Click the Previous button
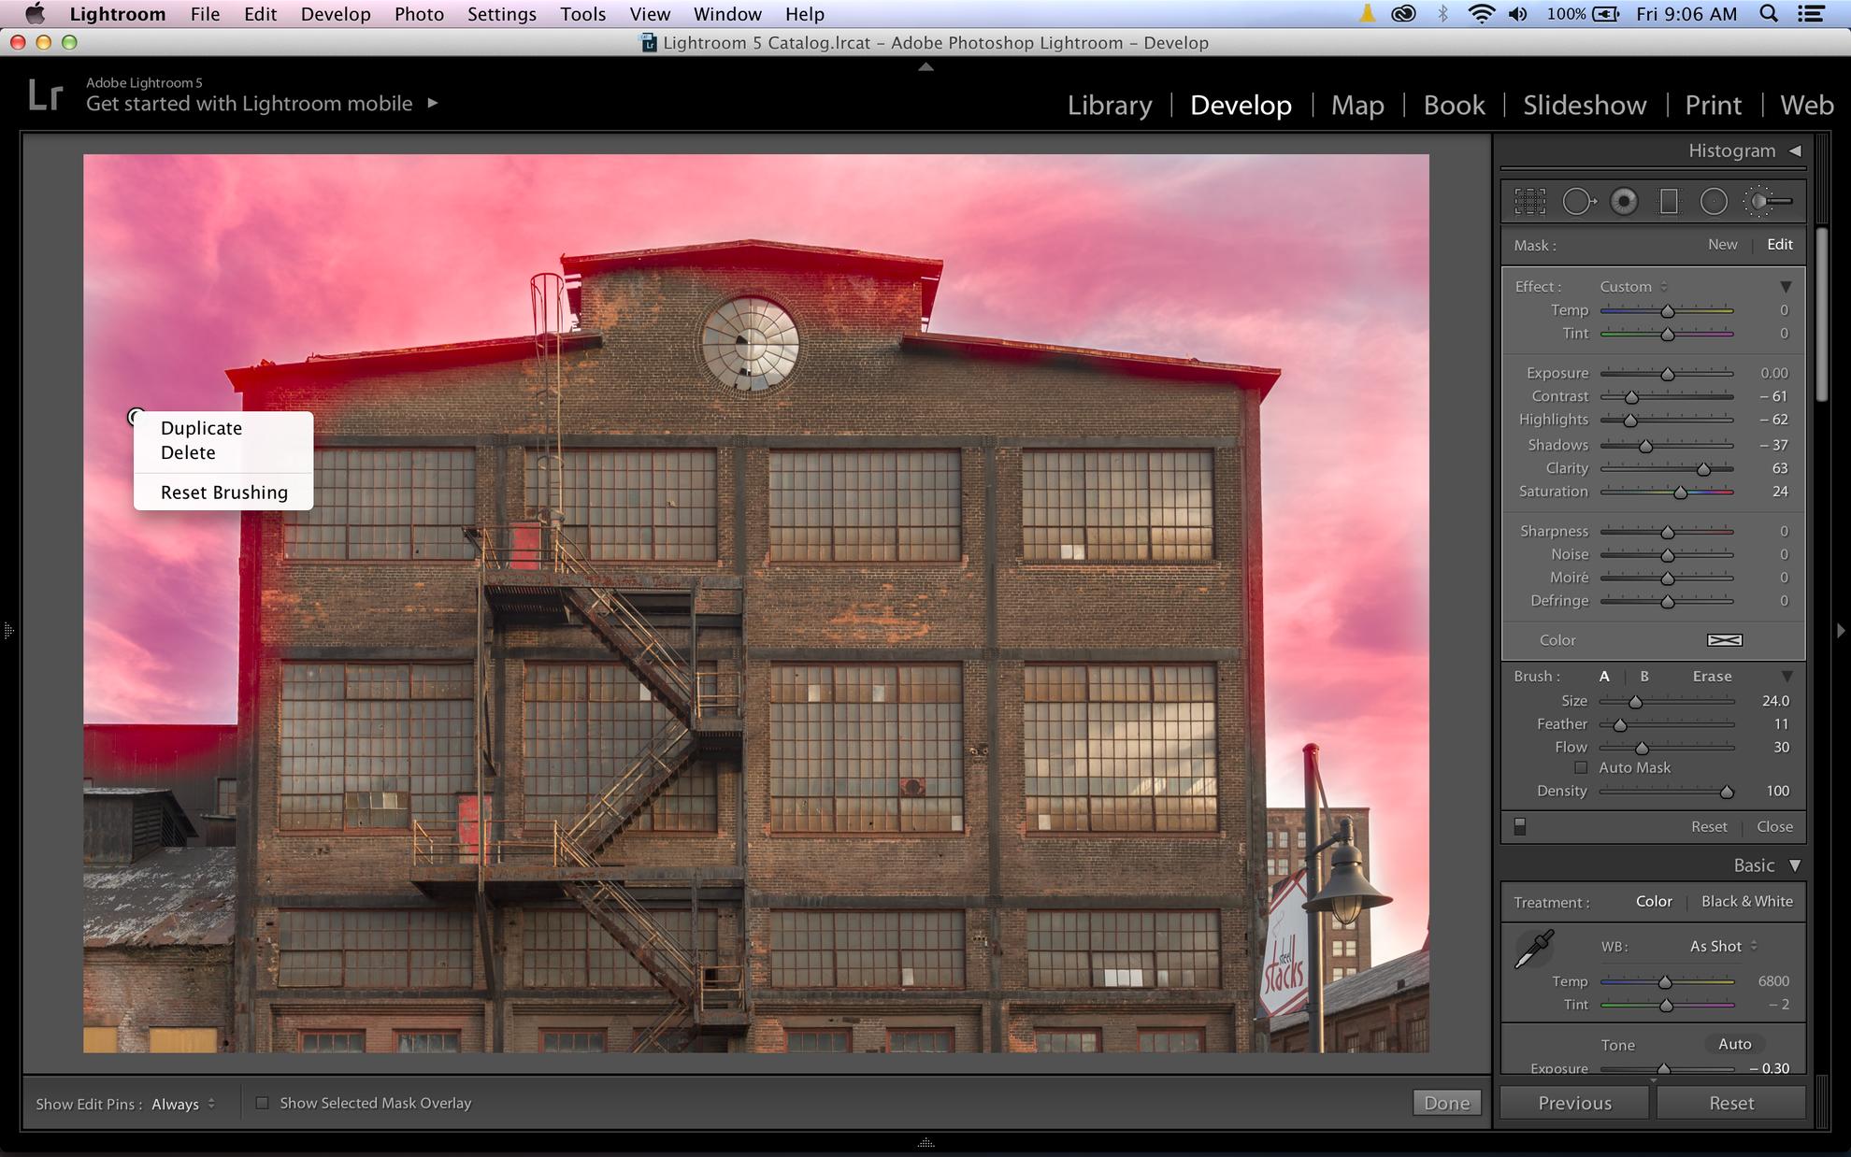The image size is (1851, 1157). tap(1574, 1103)
